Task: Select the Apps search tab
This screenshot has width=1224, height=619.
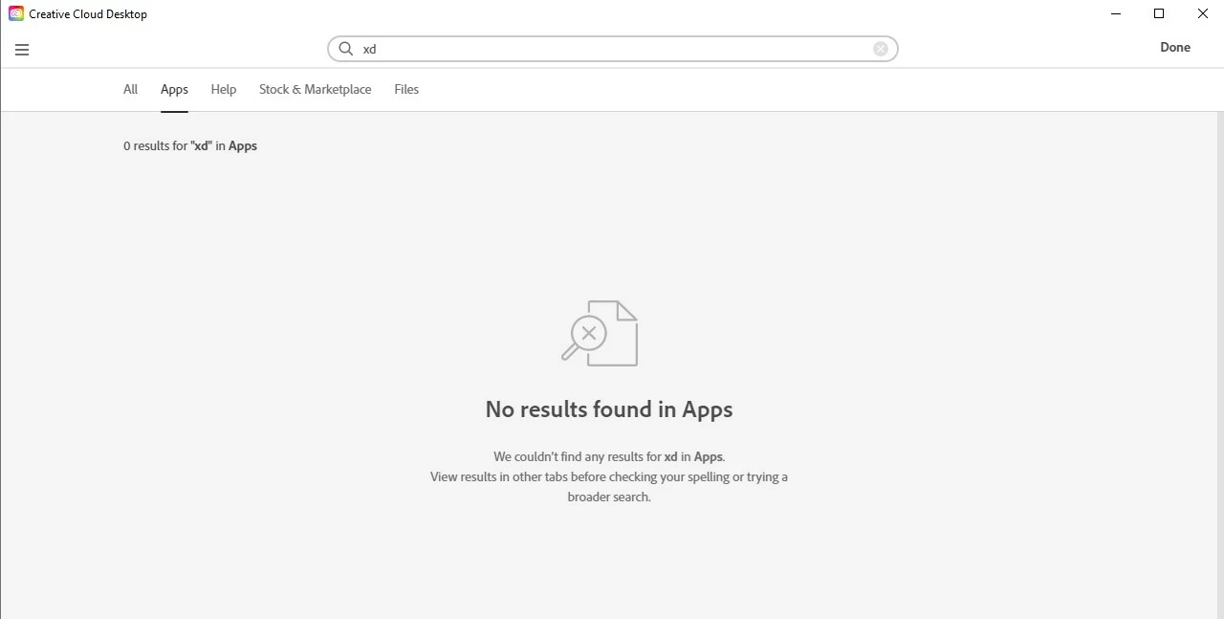Action: (x=174, y=89)
